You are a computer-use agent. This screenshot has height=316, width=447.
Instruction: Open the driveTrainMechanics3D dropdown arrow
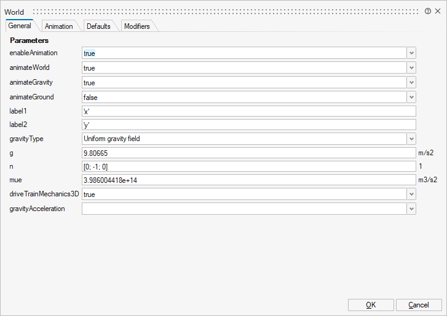coord(411,194)
